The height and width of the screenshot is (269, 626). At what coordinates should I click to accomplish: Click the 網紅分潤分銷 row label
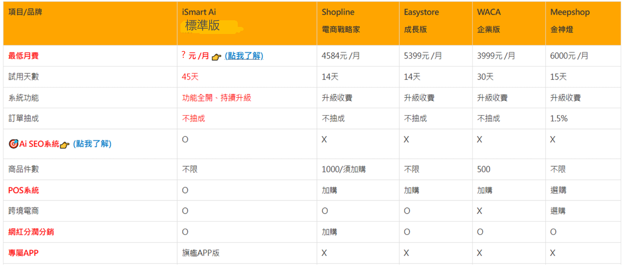coord(31,232)
